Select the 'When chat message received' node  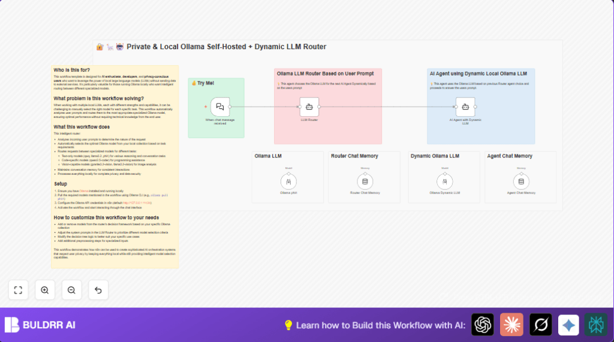pyautogui.click(x=220, y=107)
